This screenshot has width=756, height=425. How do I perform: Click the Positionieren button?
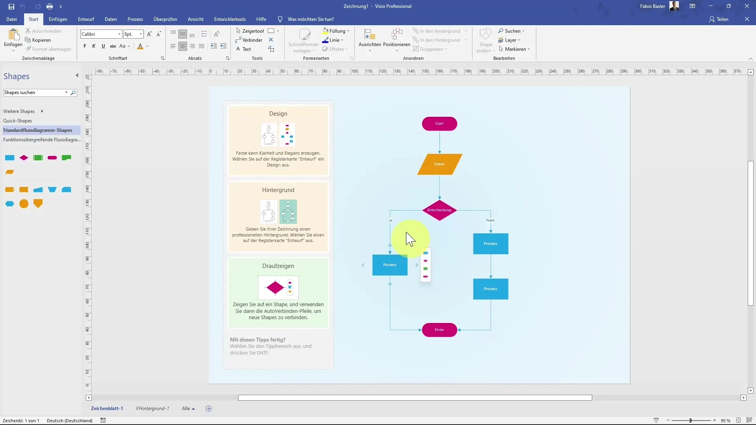(x=397, y=40)
